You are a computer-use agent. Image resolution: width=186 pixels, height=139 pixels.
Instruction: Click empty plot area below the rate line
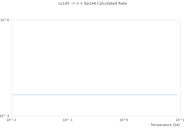[x=95, y=106]
